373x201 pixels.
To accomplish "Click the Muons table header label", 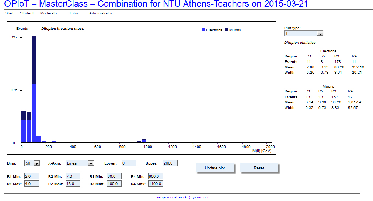I will (x=328, y=86).
